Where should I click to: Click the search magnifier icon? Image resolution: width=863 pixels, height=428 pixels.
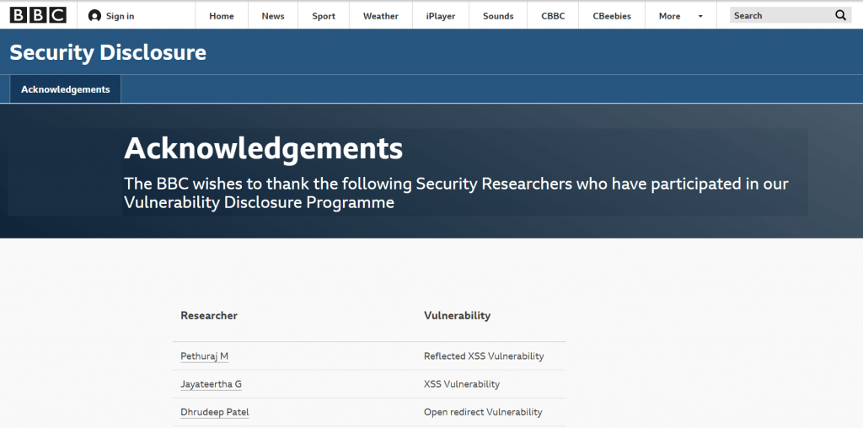tap(840, 15)
